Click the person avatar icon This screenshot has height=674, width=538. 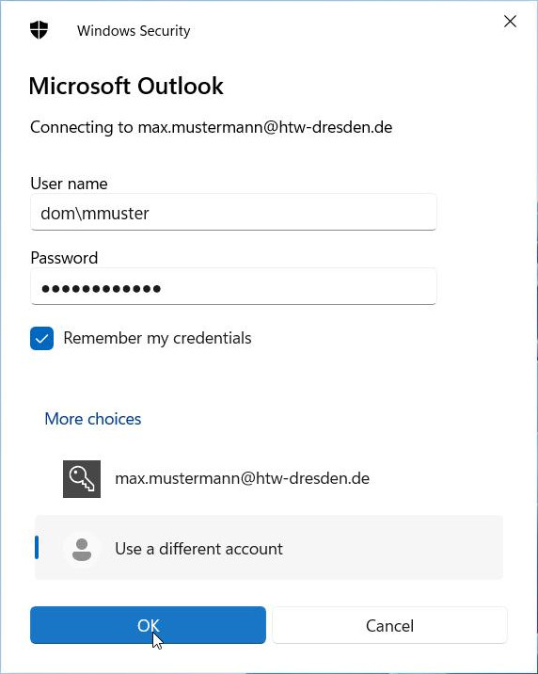(x=82, y=549)
